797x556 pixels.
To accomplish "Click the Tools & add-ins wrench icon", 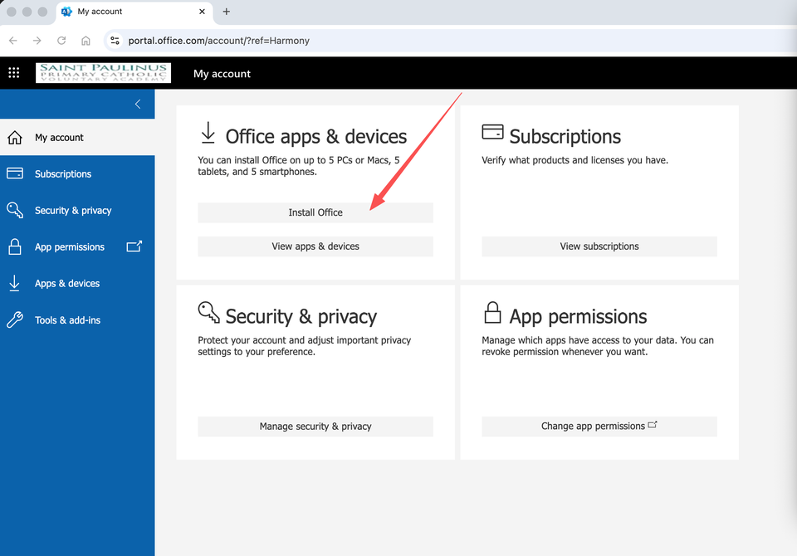I will click(15, 320).
